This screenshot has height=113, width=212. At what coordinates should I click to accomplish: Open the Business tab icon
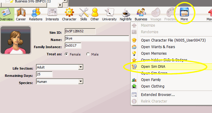coord(141,12)
